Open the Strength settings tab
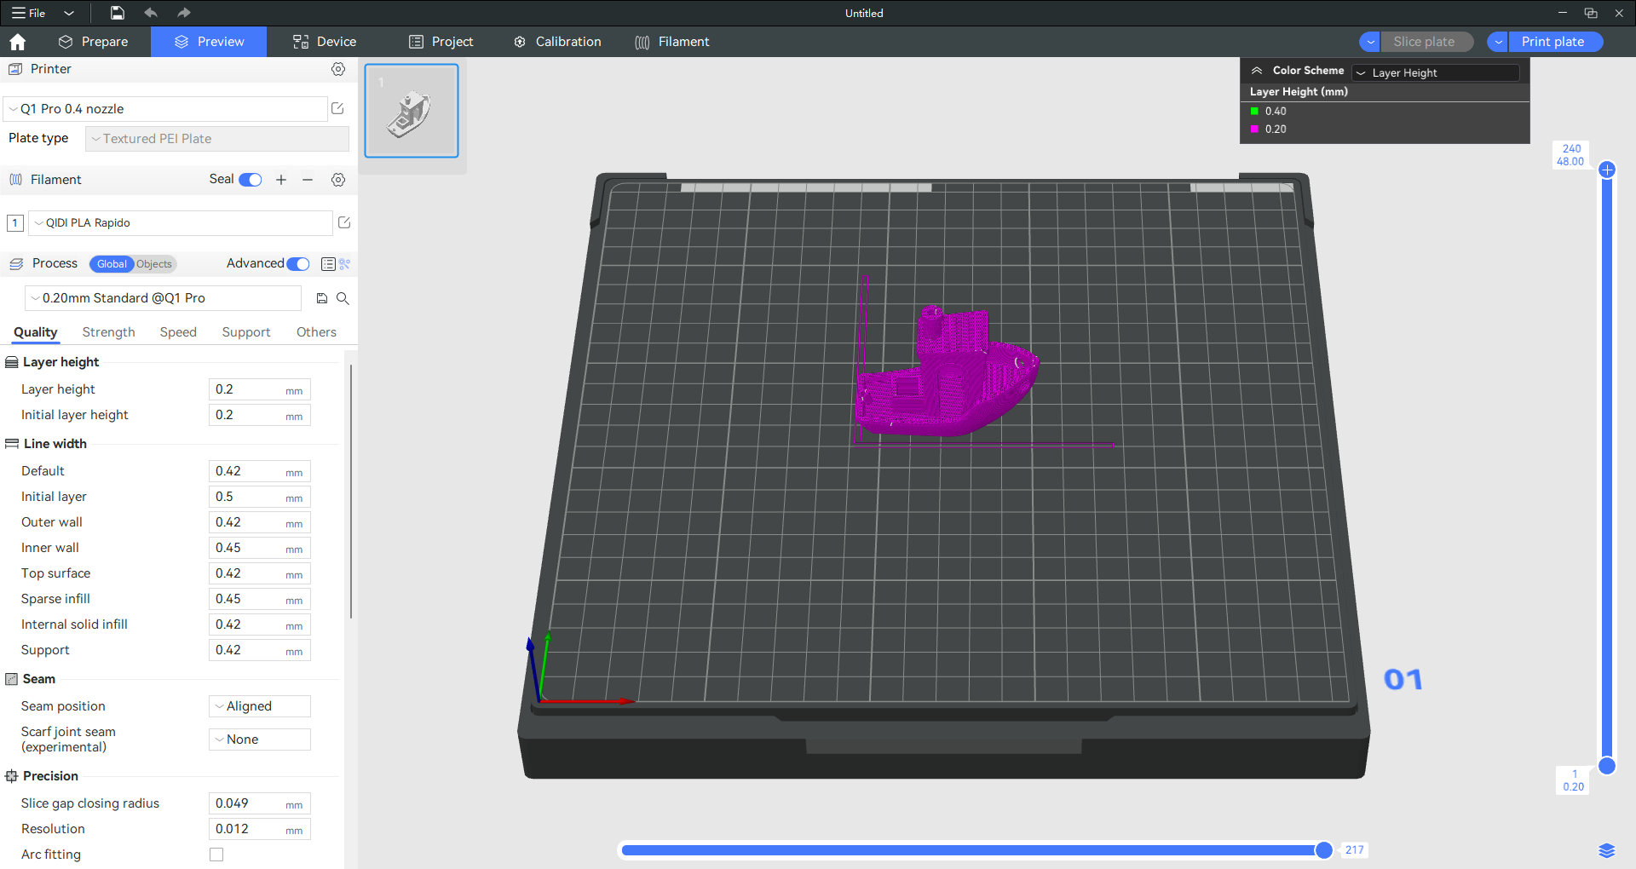1636x869 pixels. pyautogui.click(x=108, y=332)
